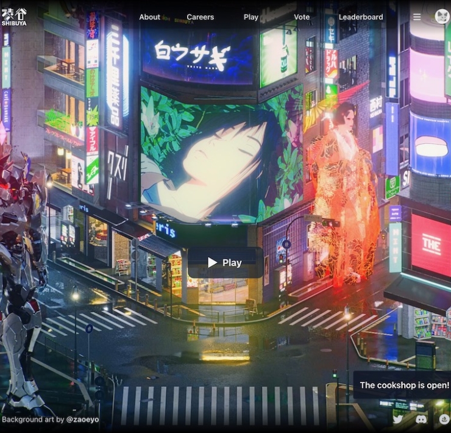Click the red 'THE' billboard screen
The width and height of the screenshot is (451, 433).
point(431,244)
